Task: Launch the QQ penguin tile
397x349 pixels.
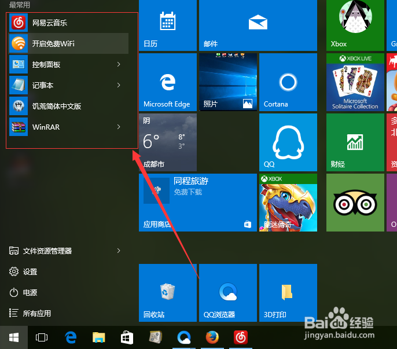Action: 288,142
